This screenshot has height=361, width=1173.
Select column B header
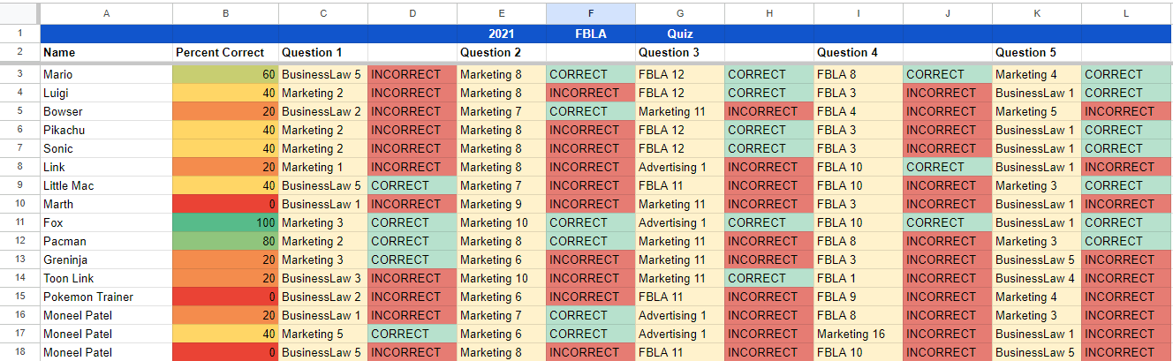point(225,13)
